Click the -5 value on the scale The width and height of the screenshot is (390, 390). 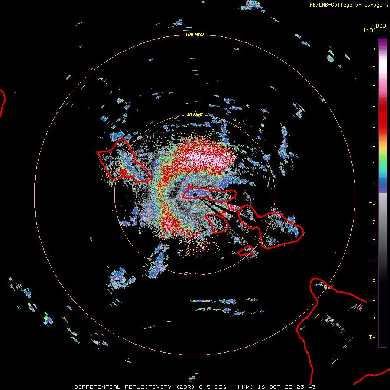click(x=372, y=280)
